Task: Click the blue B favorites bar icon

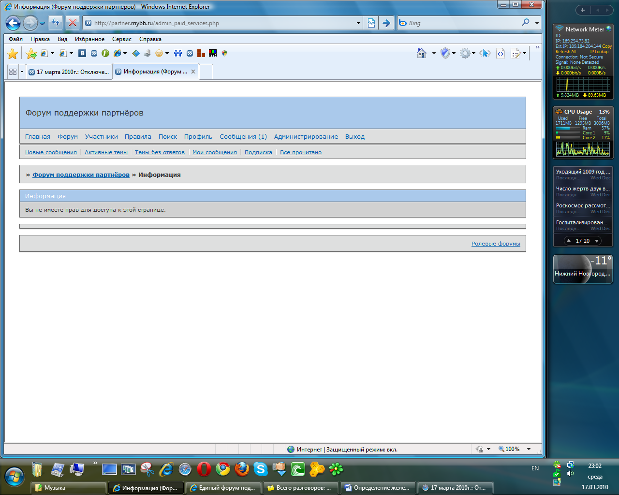Action: (x=82, y=53)
